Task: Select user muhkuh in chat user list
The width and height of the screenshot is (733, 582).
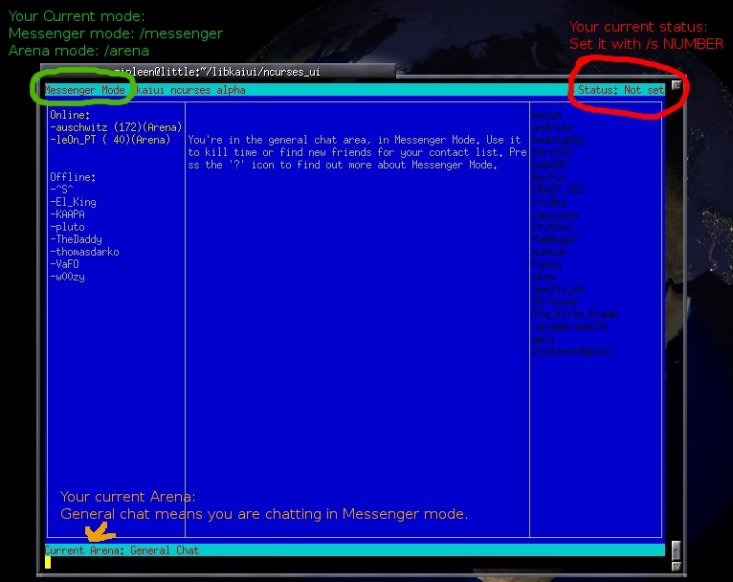Action: pos(549,252)
